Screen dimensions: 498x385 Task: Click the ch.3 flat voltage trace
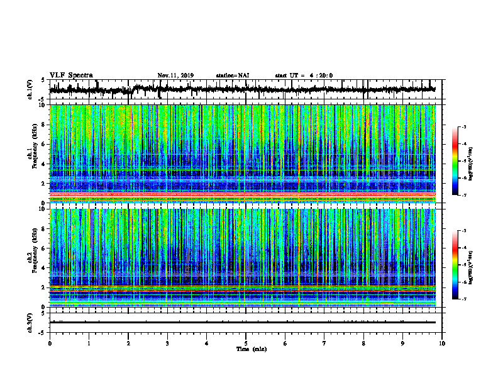243,323
